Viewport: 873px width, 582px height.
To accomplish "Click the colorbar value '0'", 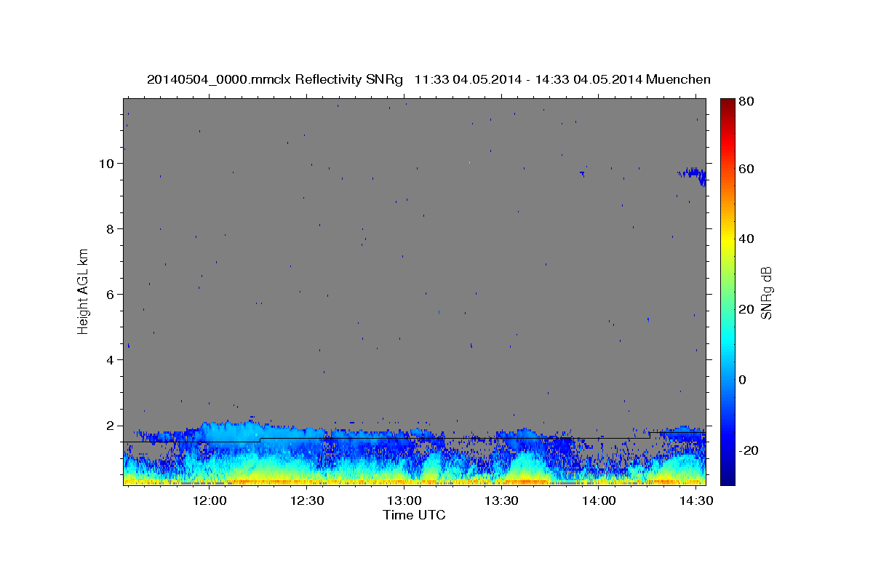I will click(744, 380).
